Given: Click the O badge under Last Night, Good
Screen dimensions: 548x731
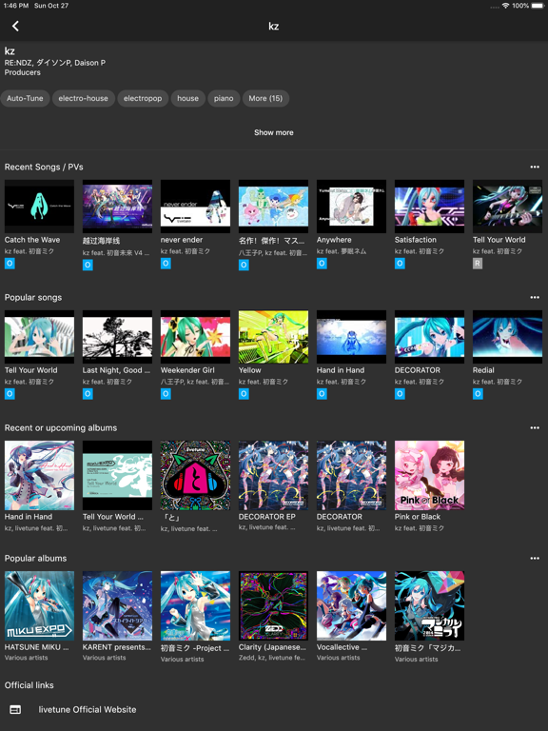Looking at the screenshot, I should (88, 394).
